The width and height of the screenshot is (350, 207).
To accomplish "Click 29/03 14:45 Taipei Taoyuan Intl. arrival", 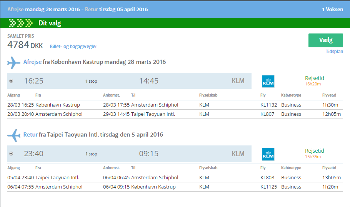I will (139, 114).
